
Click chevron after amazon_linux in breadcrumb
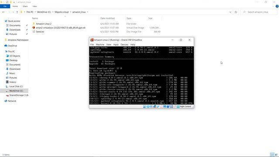[x=88, y=12]
